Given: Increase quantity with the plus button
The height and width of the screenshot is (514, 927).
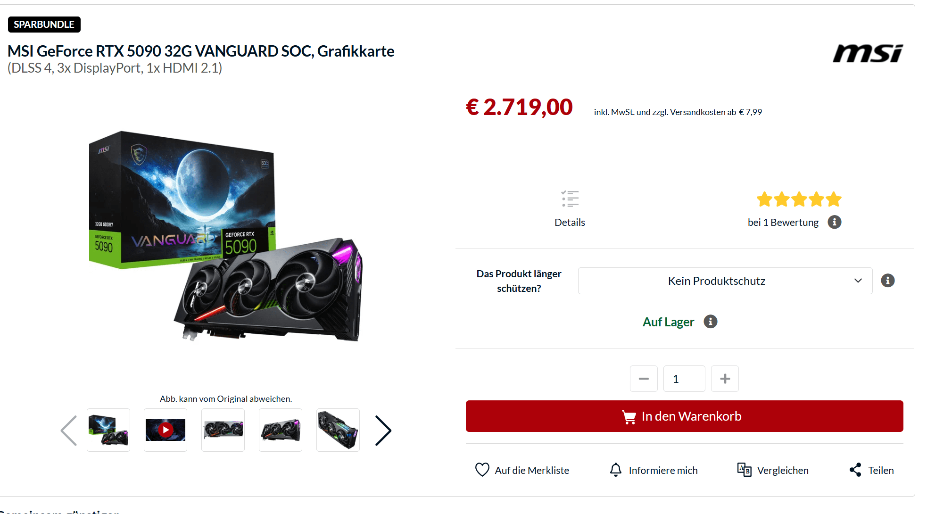Looking at the screenshot, I should click(x=725, y=379).
